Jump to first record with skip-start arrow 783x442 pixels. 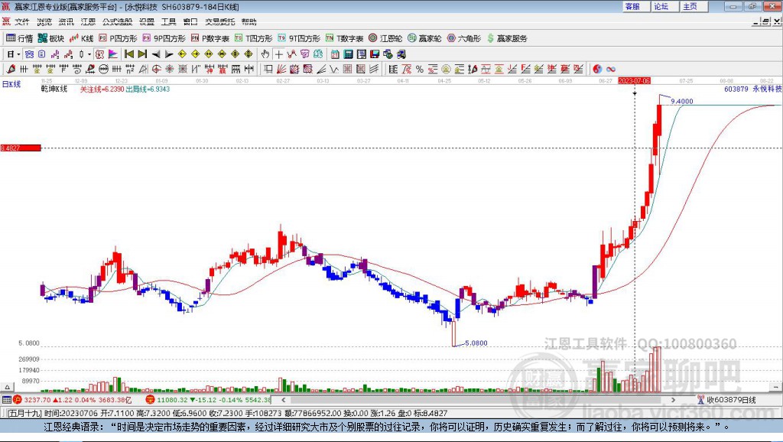click(x=129, y=54)
